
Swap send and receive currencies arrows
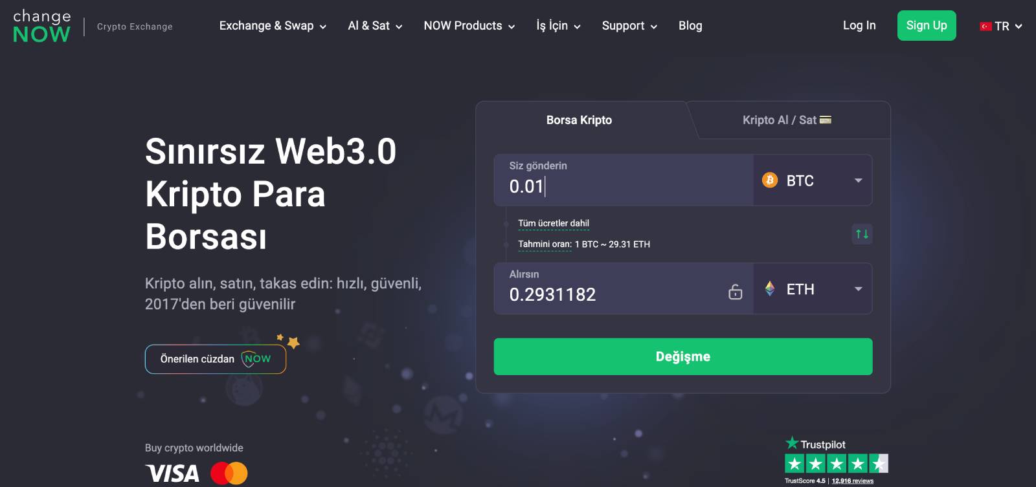pyautogui.click(x=862, y=233)
